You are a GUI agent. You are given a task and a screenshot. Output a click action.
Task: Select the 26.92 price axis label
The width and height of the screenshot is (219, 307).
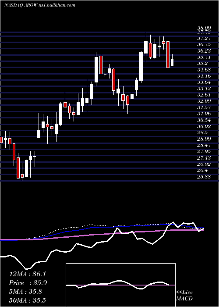point(204,164)
